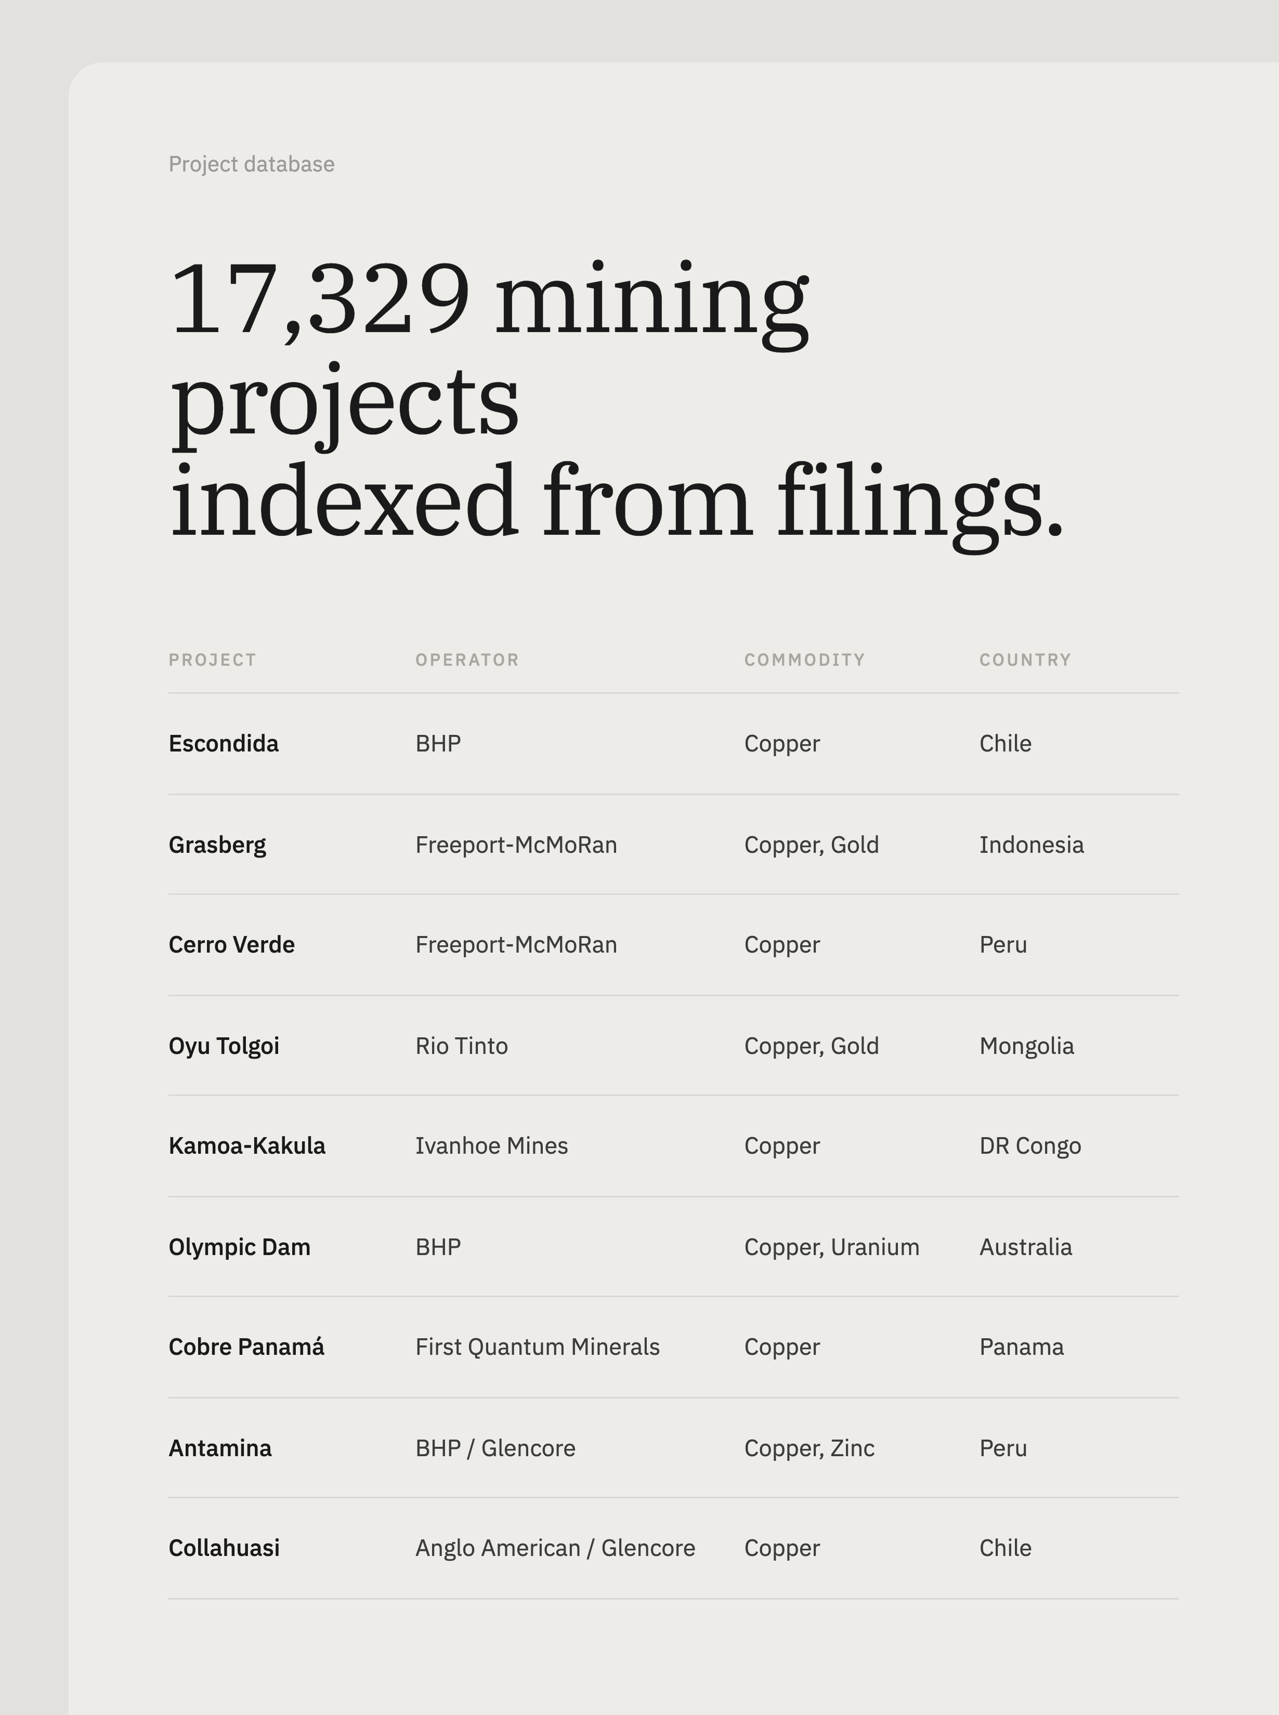
Task: Click First Quantum Minerals operator
Action: [537, 1348]
